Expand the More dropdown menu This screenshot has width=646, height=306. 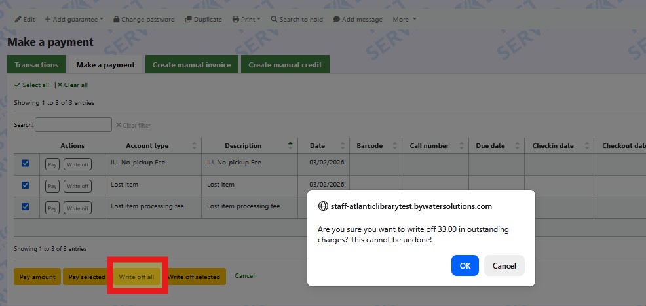pyautogui.click(x=404, y=20)
